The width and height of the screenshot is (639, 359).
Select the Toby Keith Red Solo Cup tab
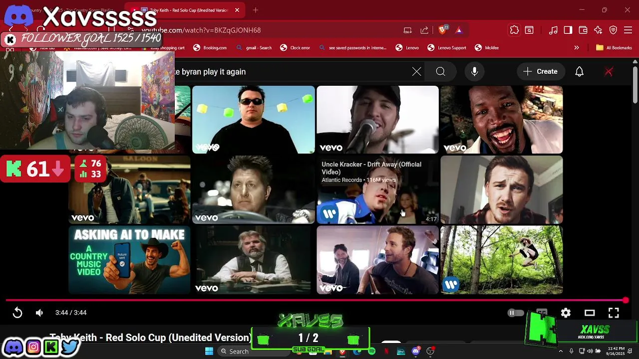tap(185, 10)
